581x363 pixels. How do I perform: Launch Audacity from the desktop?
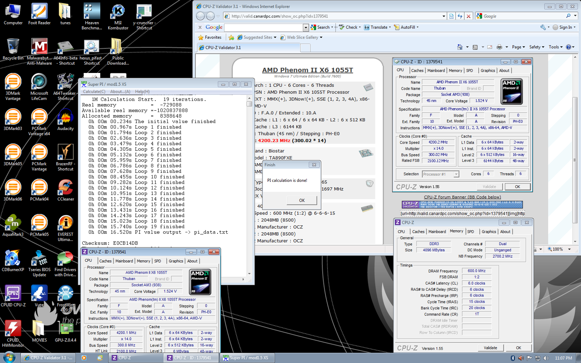tap(65, 120)
